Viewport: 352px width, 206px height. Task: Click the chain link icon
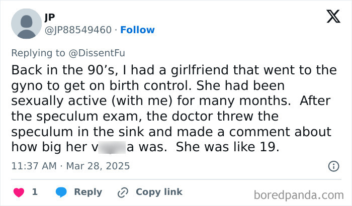point(122,192)
